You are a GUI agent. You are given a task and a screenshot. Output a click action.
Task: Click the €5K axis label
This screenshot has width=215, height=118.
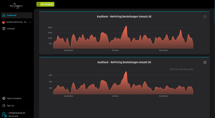pyautogui.click(x=51, y=44)
